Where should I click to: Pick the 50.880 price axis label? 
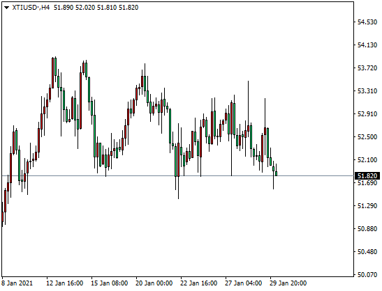point(367,229)
